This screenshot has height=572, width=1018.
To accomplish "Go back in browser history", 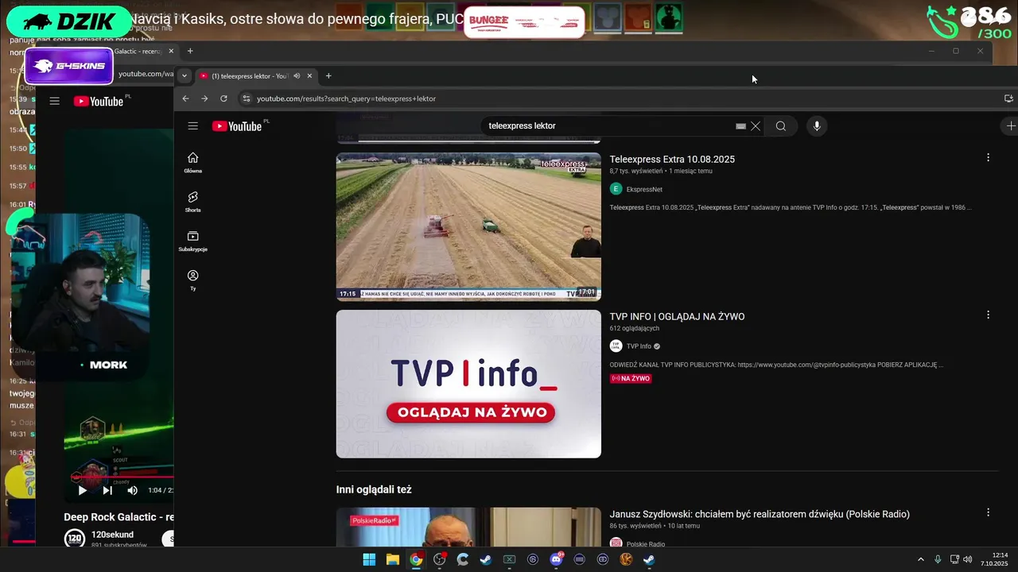I will pyautogui.click(x=185, y=99).
